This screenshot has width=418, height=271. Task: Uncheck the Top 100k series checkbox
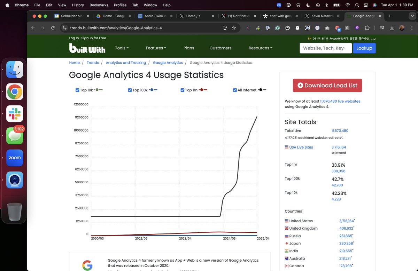point(130,90)
